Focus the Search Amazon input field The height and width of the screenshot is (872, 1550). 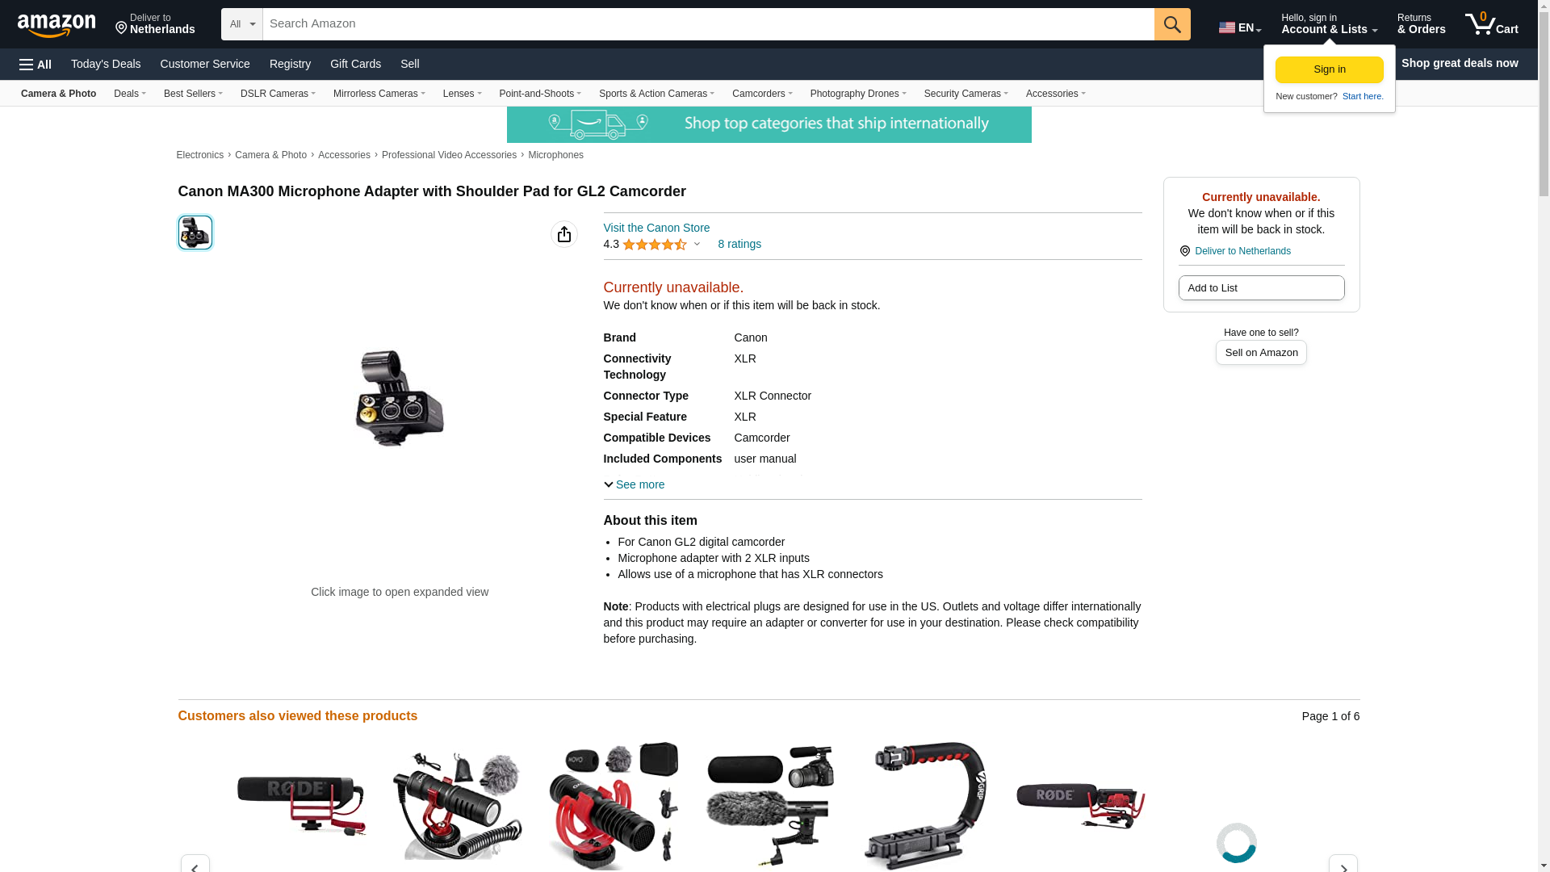(x=709, y=24)
